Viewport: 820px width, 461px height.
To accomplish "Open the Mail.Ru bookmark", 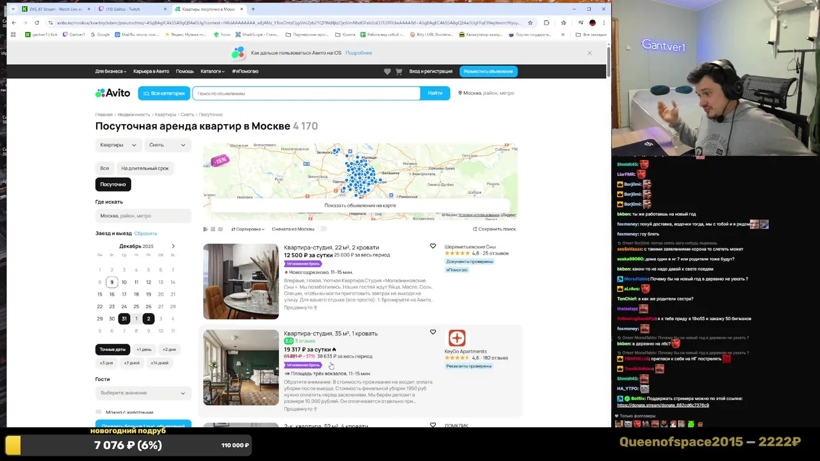I will click(137, 34).
